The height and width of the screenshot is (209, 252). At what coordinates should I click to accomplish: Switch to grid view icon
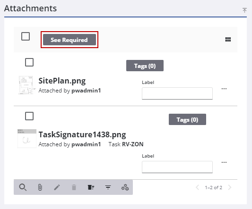[228, 39]
